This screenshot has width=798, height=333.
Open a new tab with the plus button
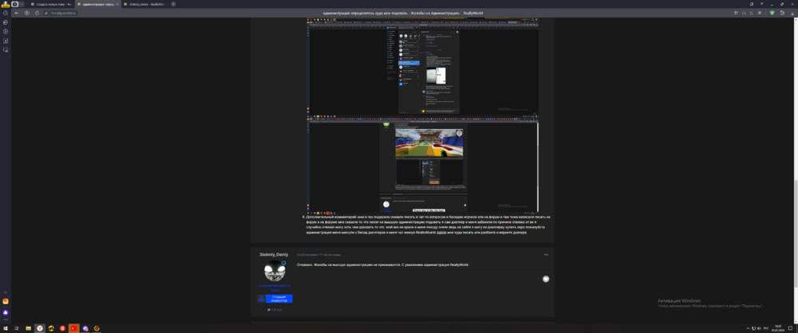click(x=173, y=4)
